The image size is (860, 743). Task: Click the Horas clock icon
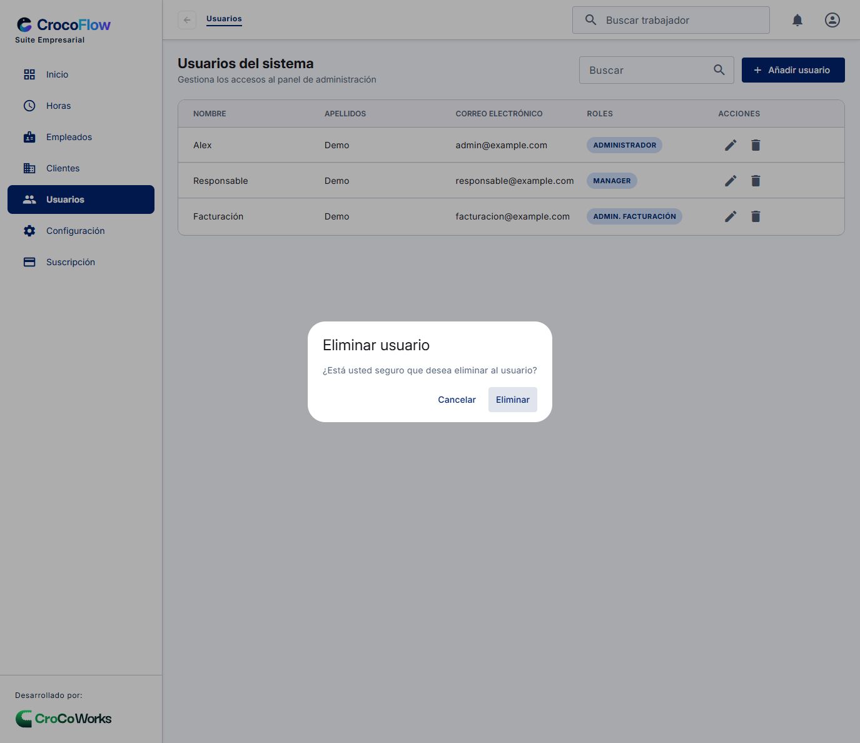[29, 106]
